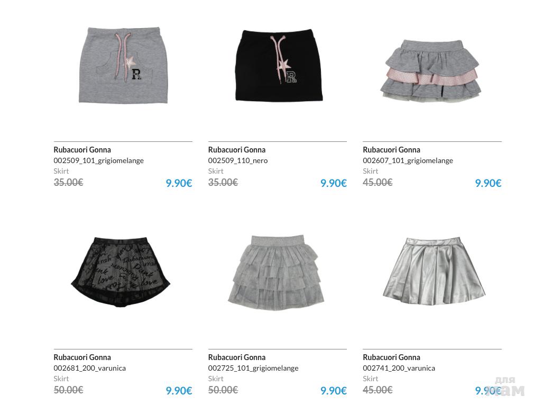The width and height of the screenshot is (533, 404).
Task: Click the struck-through 45.00€ price for 002607 skirt
Action: click(378, 183)
